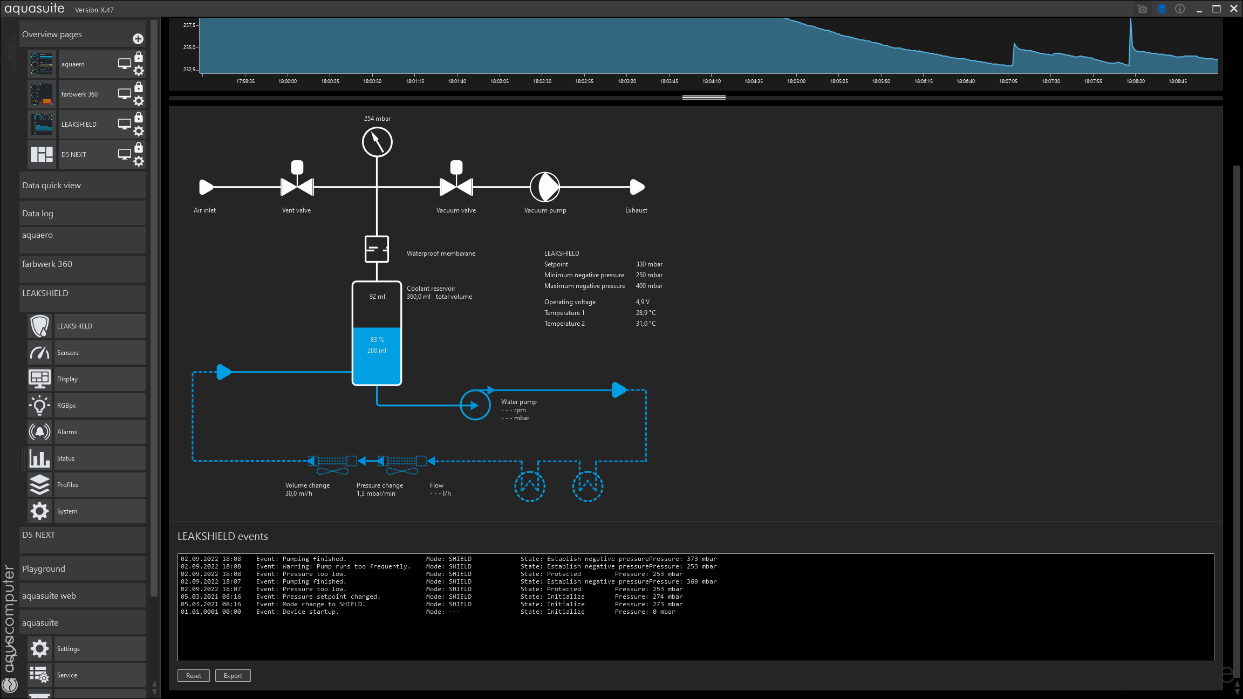The width and height of the screenshot is (1243, 699).
Task: Add a new overview page
Action: 138,39
